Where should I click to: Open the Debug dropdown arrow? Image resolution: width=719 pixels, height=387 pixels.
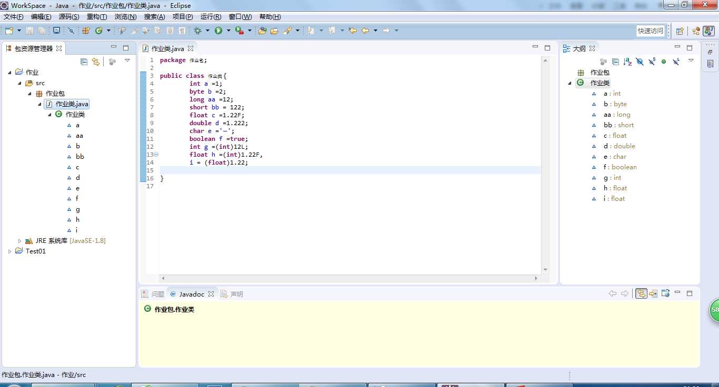[207, 30]
